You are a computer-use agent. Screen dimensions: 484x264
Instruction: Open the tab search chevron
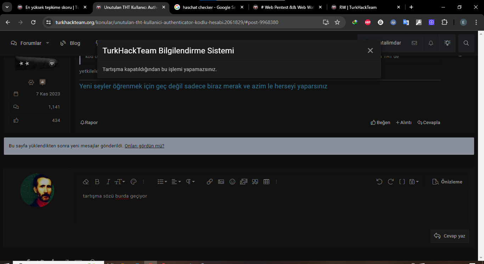pyautogui.click(x=7, y=7)
